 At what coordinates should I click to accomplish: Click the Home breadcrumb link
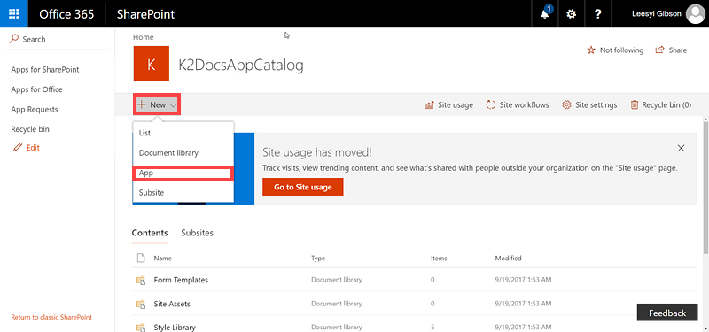pos(144,37)
